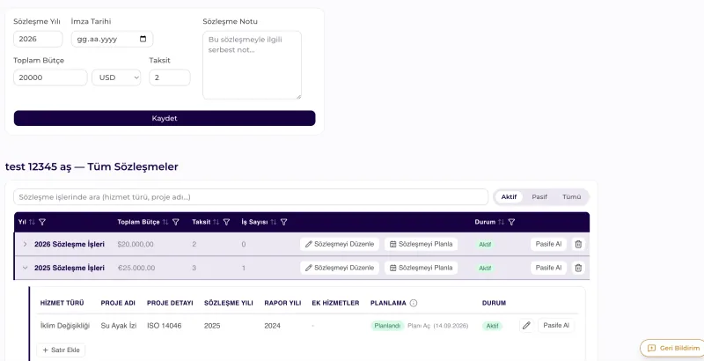Click the €25.000,00 budget cell
This screenshot has height=361, width=704.
point(136,268)
